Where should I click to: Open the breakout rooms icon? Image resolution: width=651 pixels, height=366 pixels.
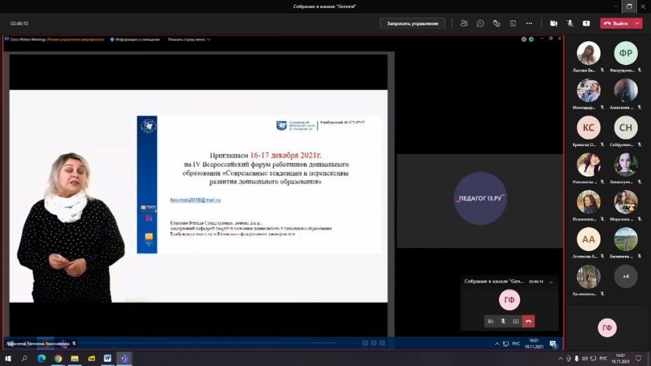[513, 23]
